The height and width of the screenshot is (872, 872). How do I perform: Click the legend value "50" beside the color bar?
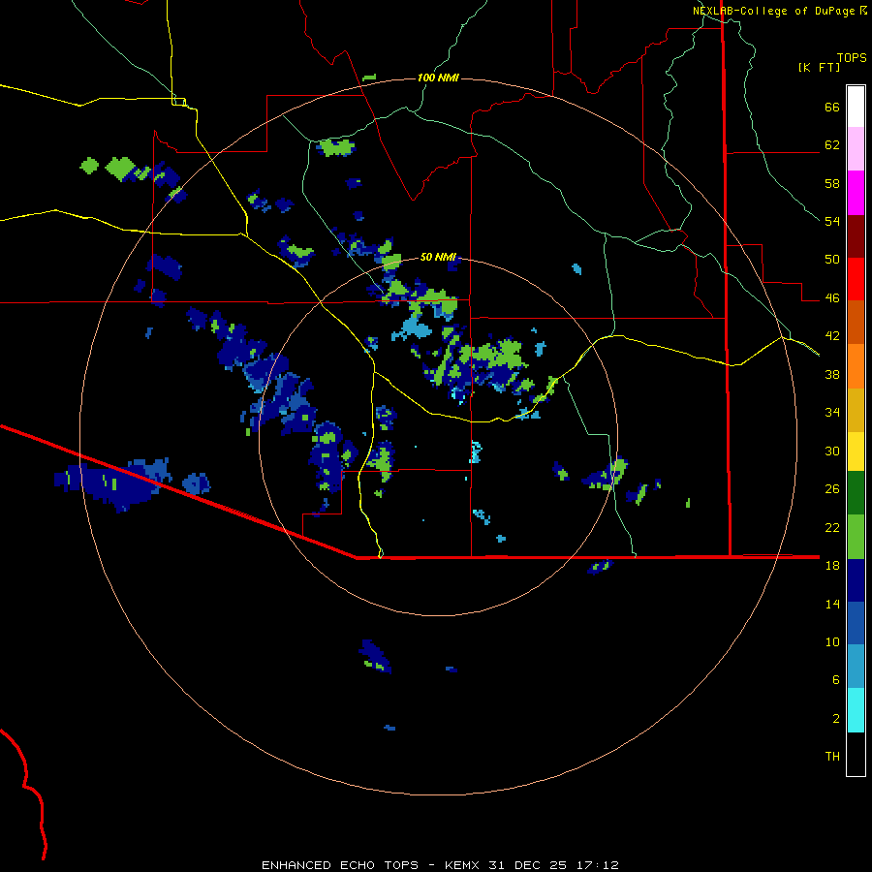tap(832, 260)
